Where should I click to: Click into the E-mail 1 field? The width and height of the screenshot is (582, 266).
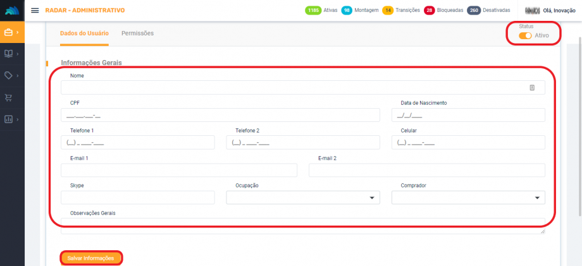[179, 171]
